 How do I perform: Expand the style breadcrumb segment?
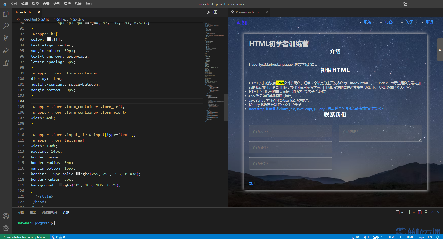(81, 19)
